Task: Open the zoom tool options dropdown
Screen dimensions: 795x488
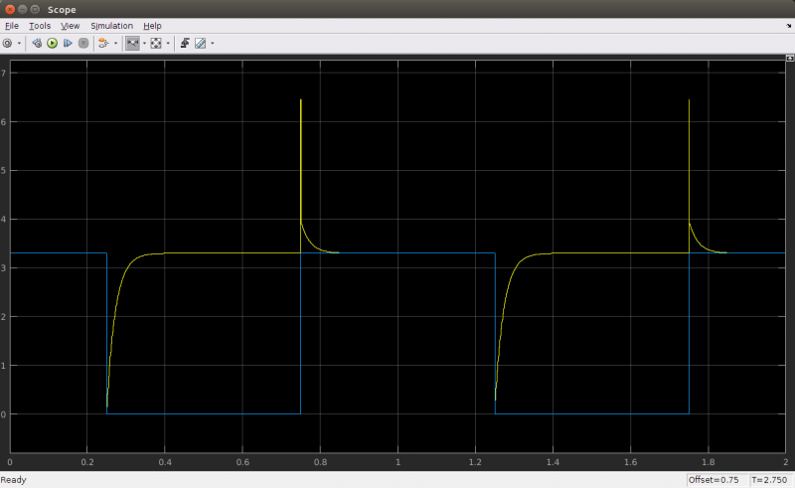Action: pyautogui.click(x=144, y=44)
